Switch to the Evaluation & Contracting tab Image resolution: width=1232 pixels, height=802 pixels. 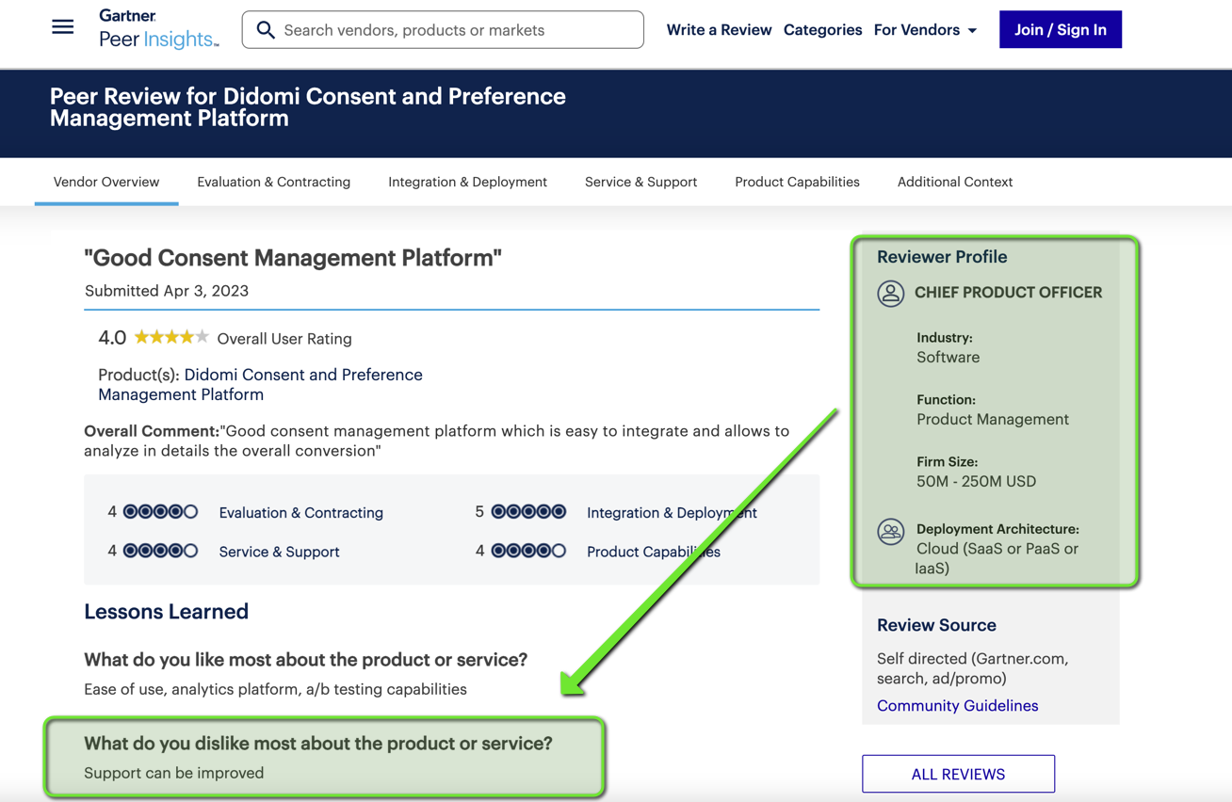point(273,182)
